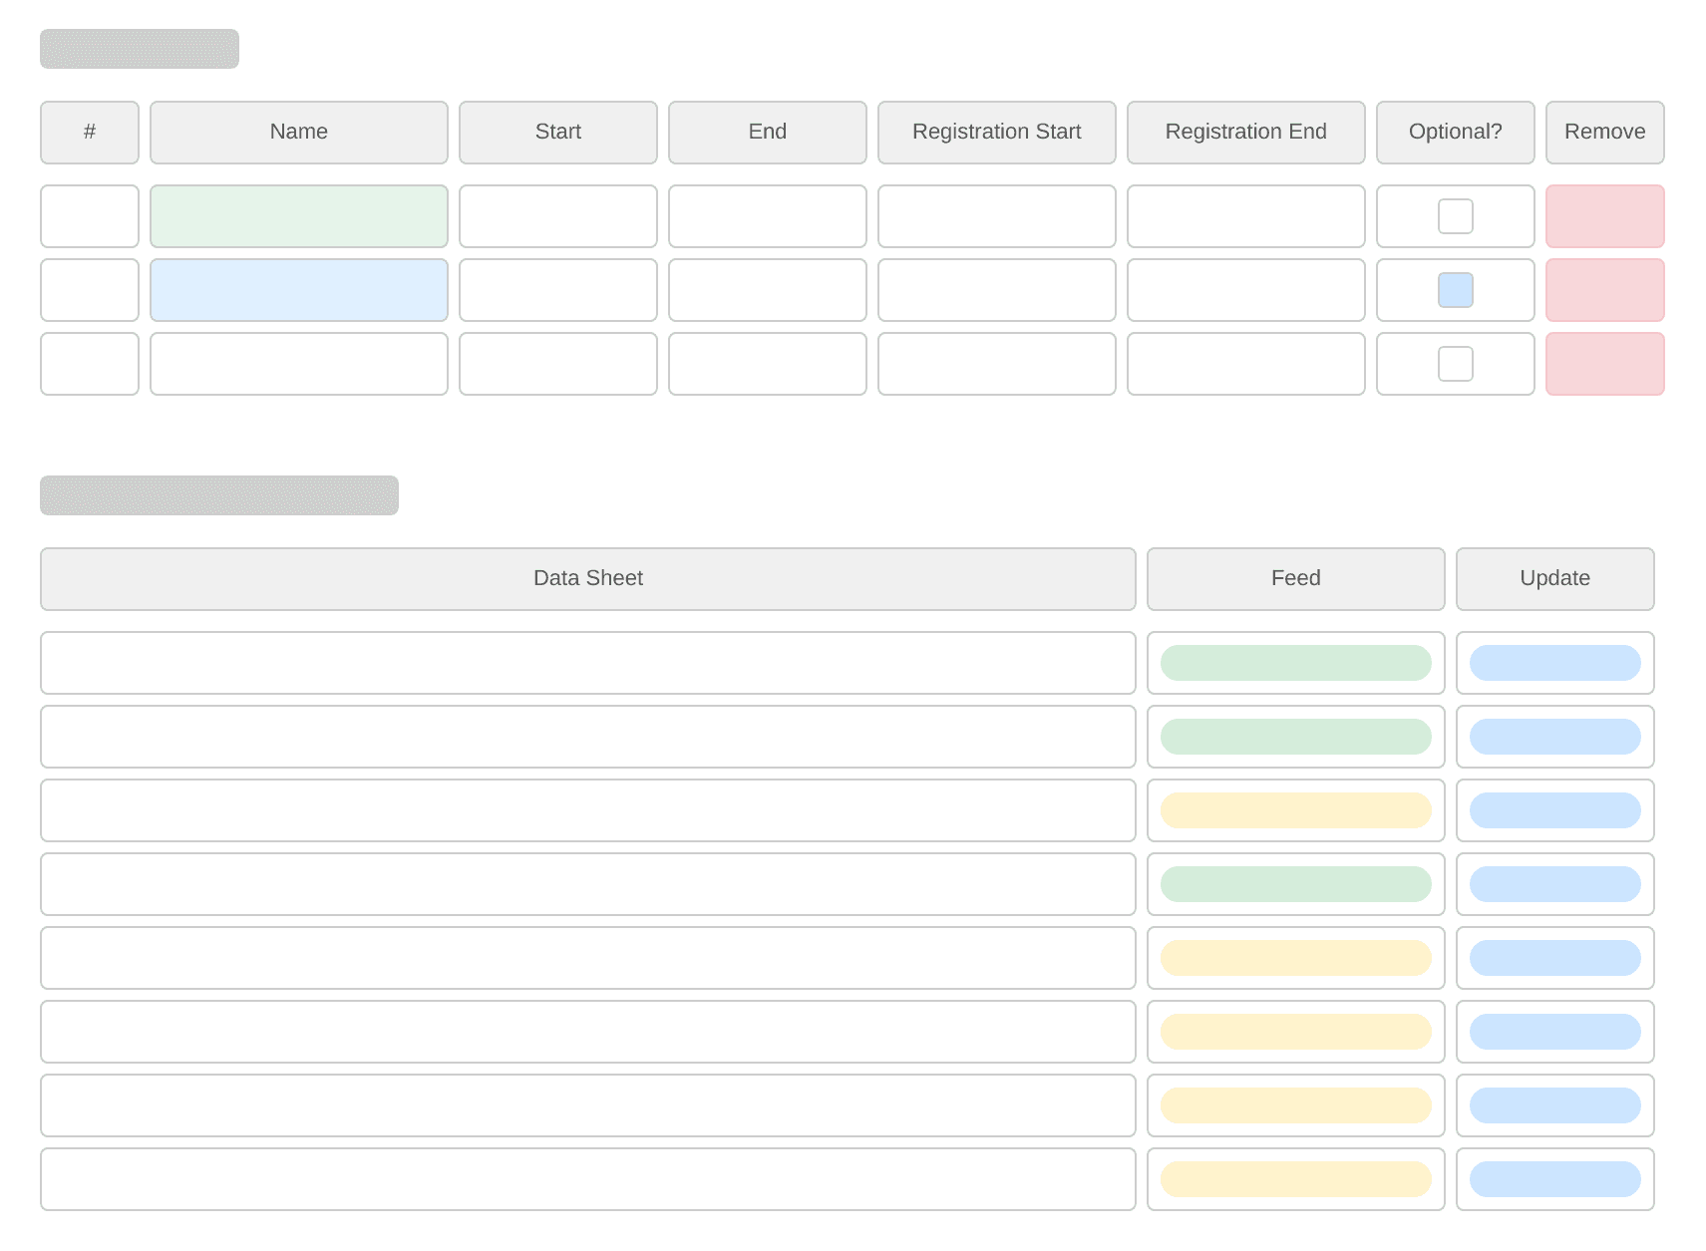Click the green Feed button on the fourth row
The width and height of the screenshot is (1706, 1251).
tap(1295, 884)
